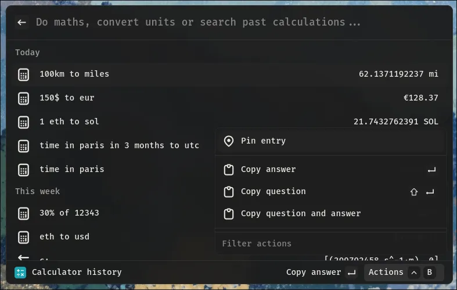Image resolution: width=457 pixels, height=290 pixels.
Task: Click the pin icon next to Pin entry
Action: point(229,141)
